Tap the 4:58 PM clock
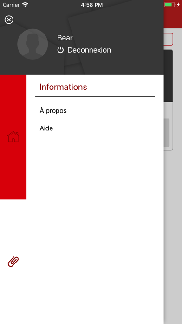 coord(92,5)
